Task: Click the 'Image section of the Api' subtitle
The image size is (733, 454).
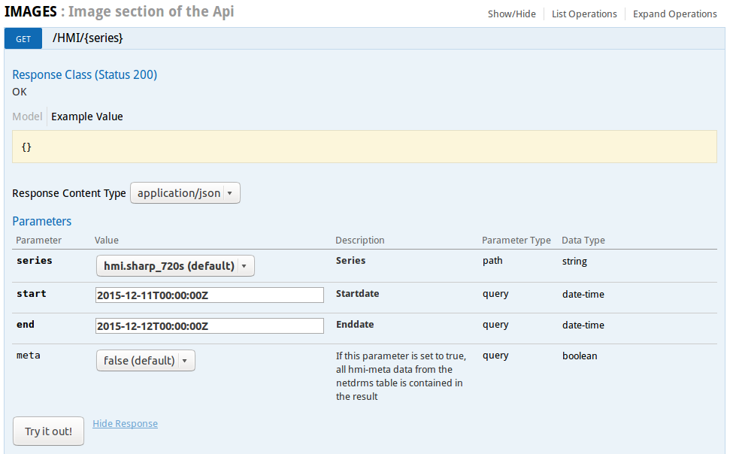Action: point(151,12)
